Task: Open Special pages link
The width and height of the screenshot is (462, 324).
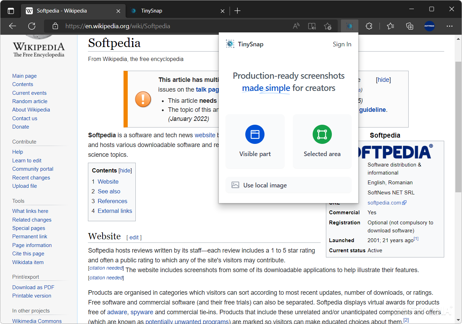Action: (29, 228)
